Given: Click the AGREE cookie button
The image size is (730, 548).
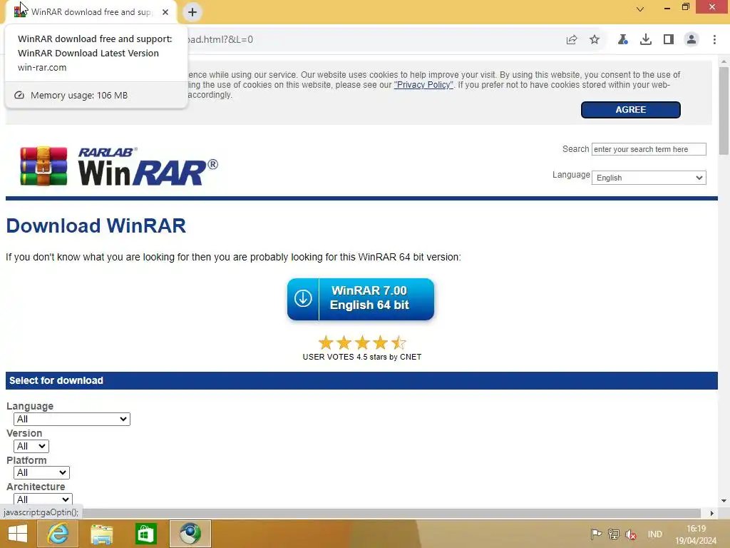Looking at the screenshot, I should [630, 109].
